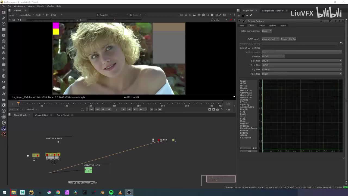Open the monitor LUT dropdown
The image size is (348, 196).
pyautogui.click(x=273, y=56)
